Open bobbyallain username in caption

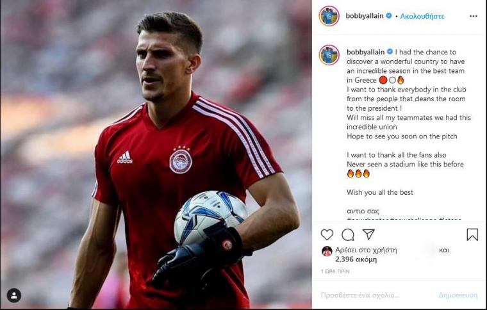pos(365,52)
